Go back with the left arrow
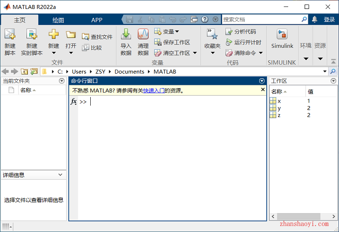339x232 pixels. (5, 71)
